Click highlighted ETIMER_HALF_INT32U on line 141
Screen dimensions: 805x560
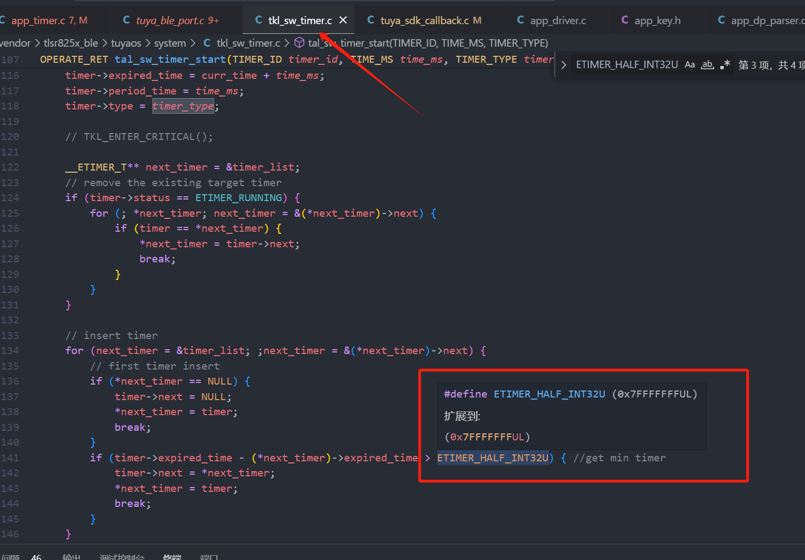(x=493, y=458)
